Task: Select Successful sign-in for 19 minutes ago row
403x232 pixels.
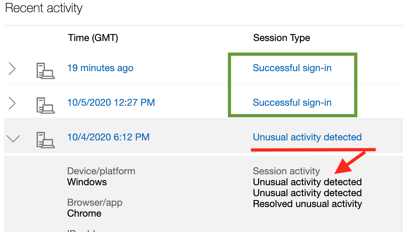Action: pos(292,68)
